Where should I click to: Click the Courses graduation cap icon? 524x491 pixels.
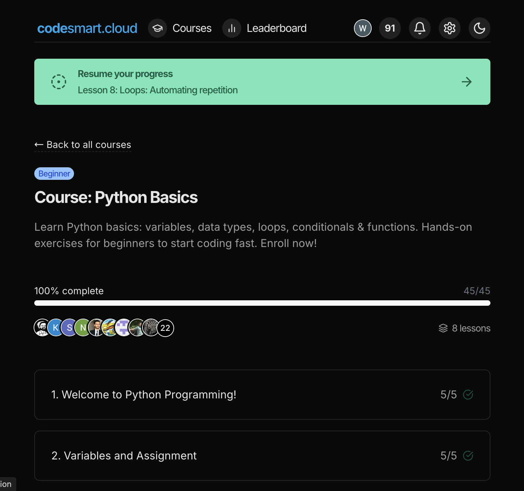click(x=157, y=28)
